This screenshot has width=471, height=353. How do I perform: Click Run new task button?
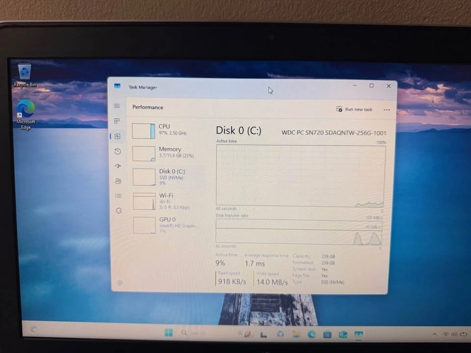pos(354,109)
